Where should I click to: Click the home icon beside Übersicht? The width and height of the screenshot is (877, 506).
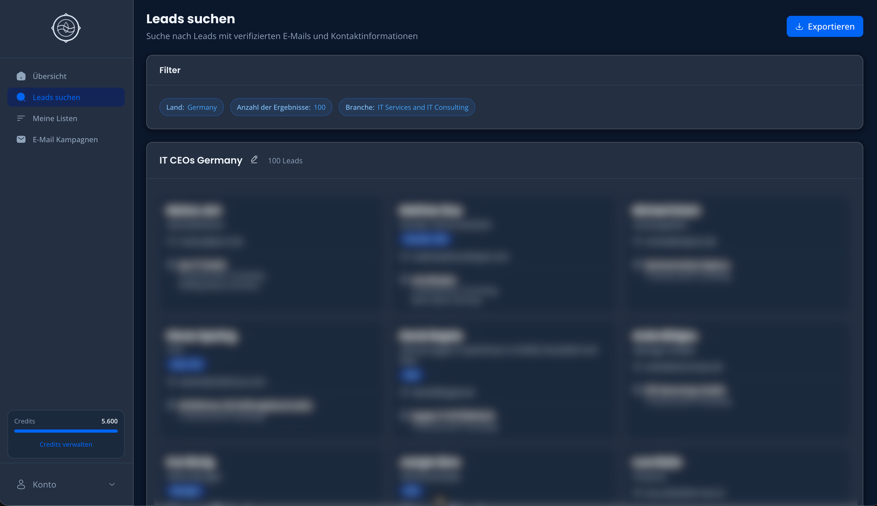tap(21, 76)
